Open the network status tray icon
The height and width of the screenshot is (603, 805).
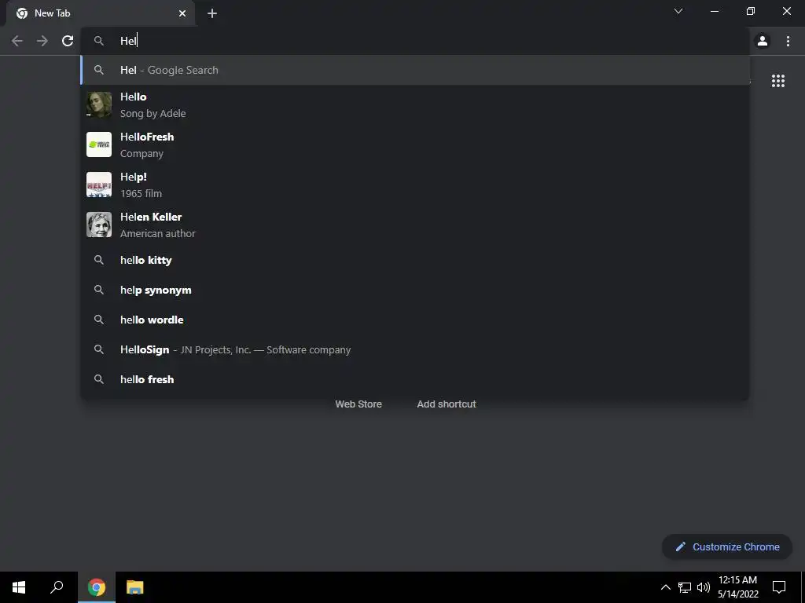685,587
